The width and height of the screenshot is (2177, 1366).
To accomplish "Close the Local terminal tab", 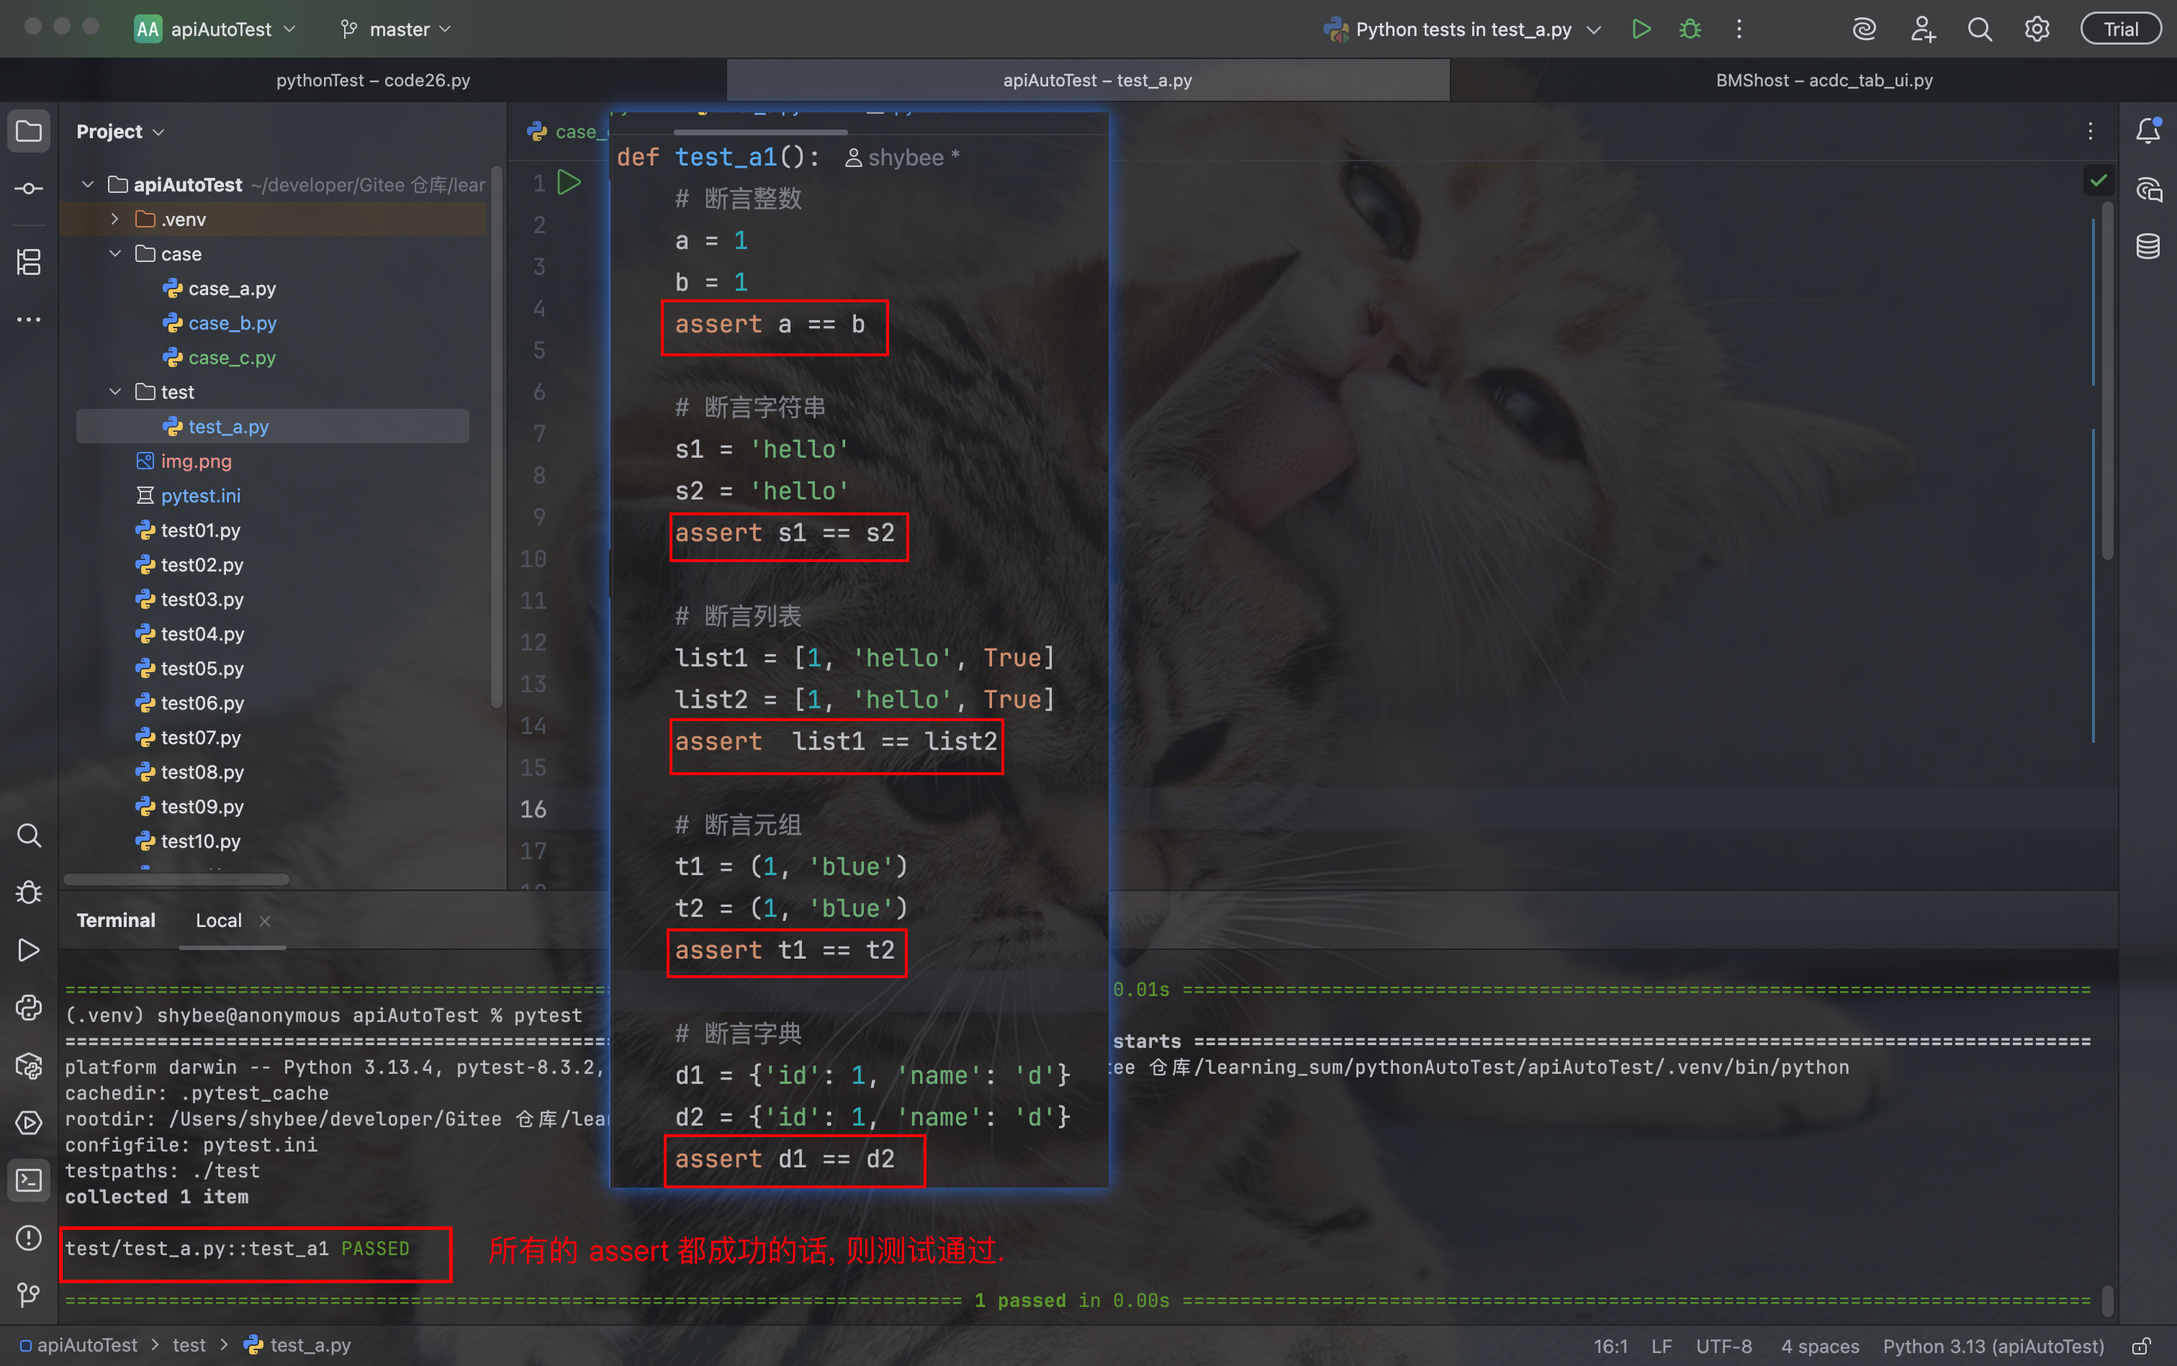I will (265, 921).
